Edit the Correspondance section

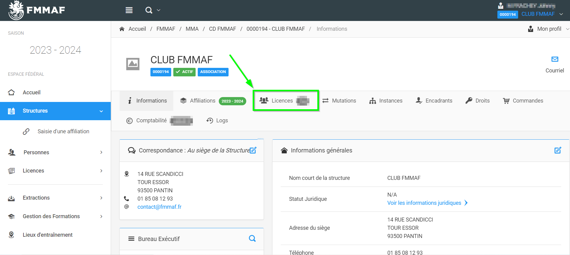tap(253, 150)
